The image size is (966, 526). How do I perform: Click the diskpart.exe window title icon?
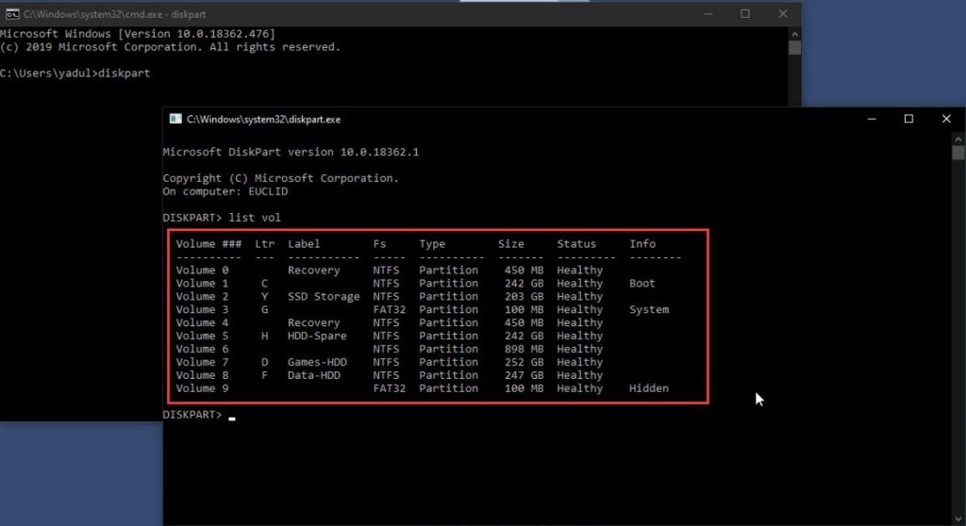(x=175, y=119)
